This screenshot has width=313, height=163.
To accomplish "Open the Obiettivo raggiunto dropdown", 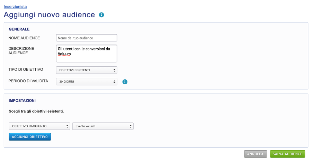I will (39, 126).
